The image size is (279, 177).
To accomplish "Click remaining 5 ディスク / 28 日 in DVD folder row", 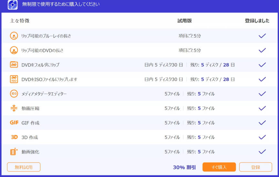I will click(212, 65).
